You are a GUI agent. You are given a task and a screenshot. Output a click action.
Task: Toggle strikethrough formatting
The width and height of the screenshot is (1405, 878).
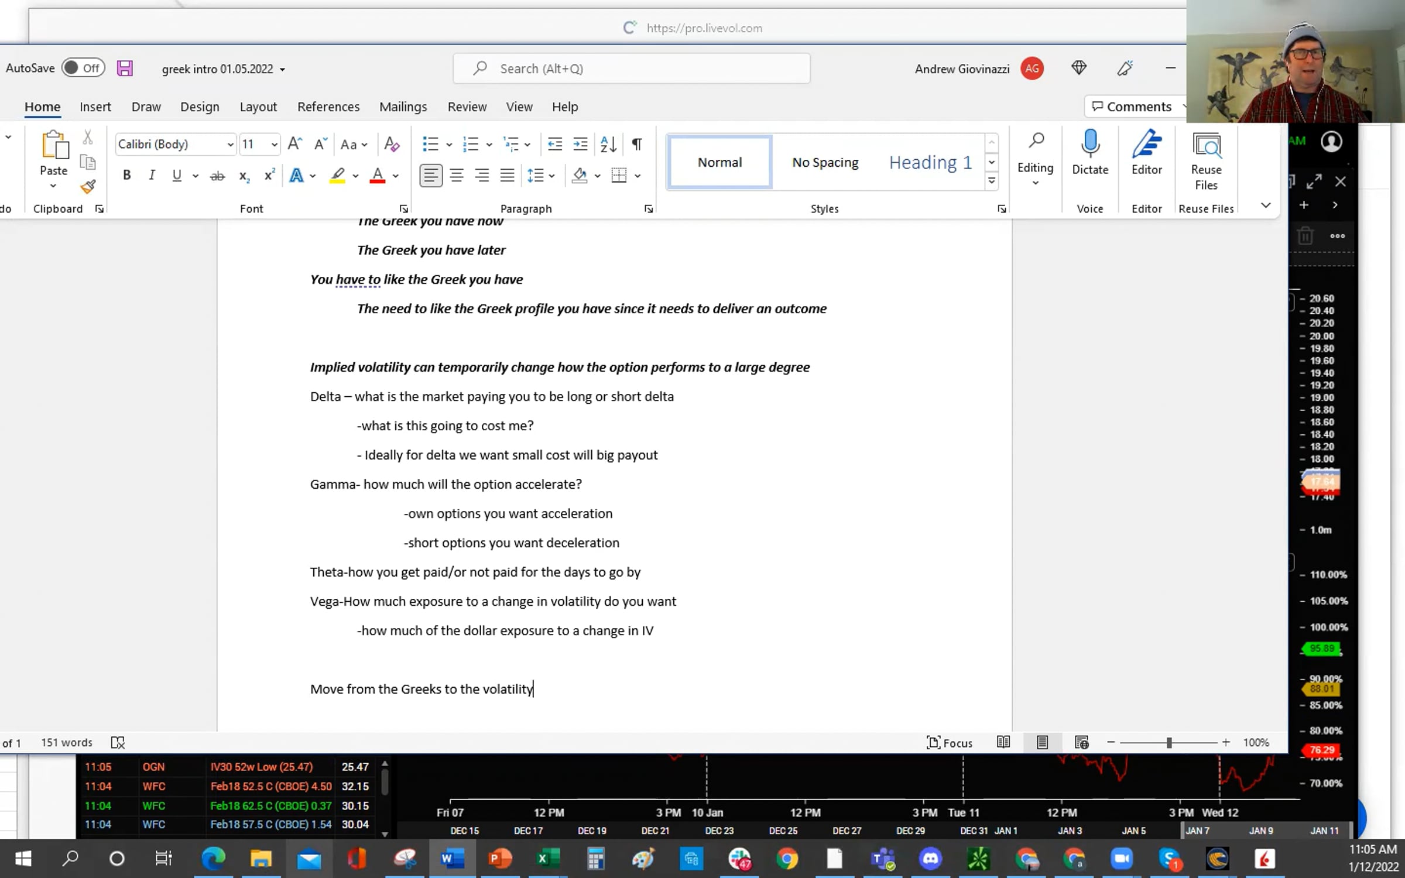pos(217,175)
